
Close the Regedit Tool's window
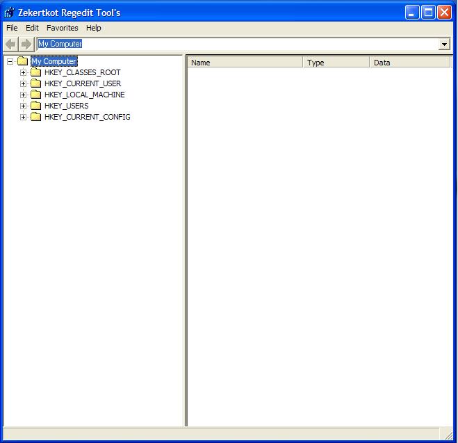(444, 13)
